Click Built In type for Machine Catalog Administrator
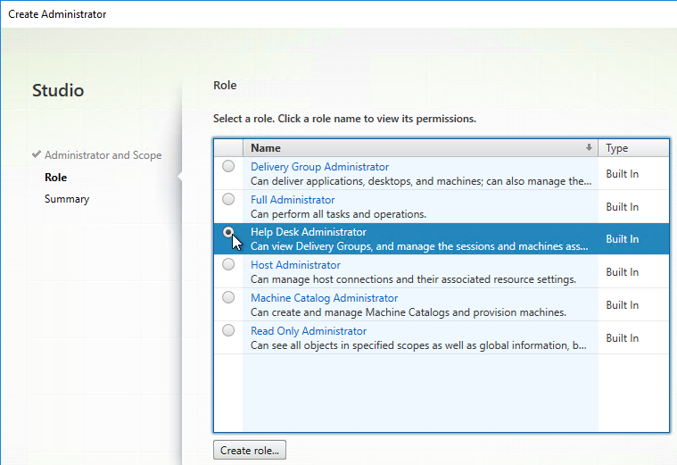677x465 pixels. 622,305
